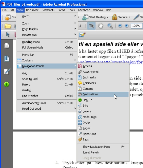Toggle Guides display
Image resolution: width=143 pixels, height=168 pixels.
pyautogui.click(x=47, y=90)
